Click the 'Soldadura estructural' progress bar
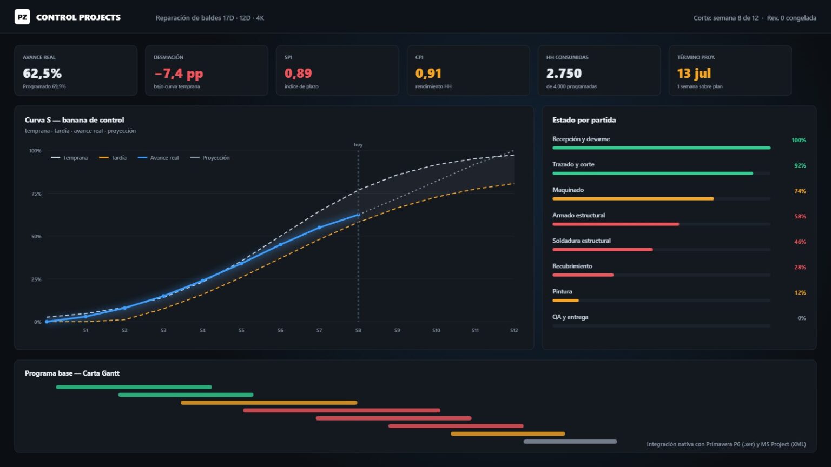Image resolution: width=831 pixels, height=467 pixels. click(x=661, y=249)
